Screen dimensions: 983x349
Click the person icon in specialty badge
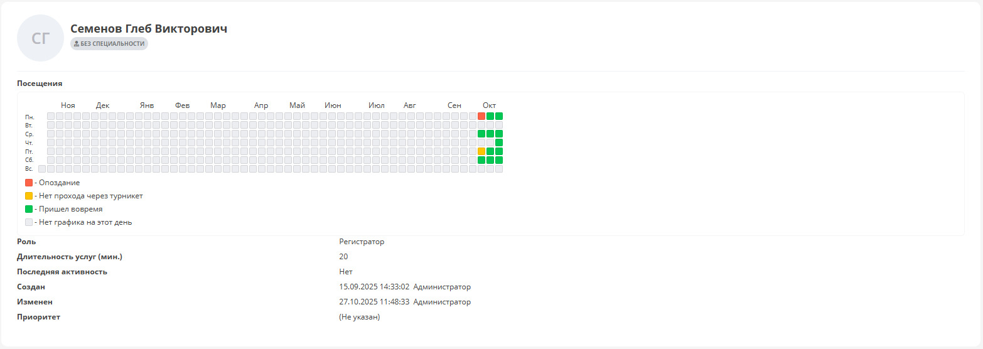pyautogui.click(x=77, y=44)
